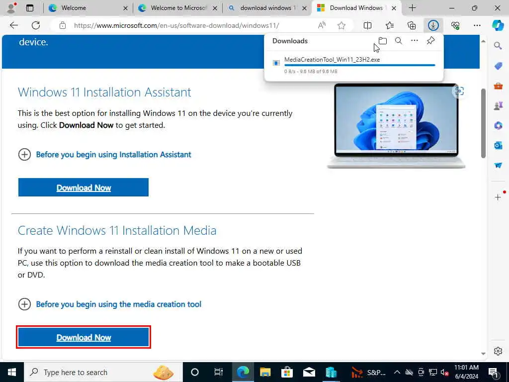
Task: Open sidebar Outlook icon
Action: click(498, 145)
